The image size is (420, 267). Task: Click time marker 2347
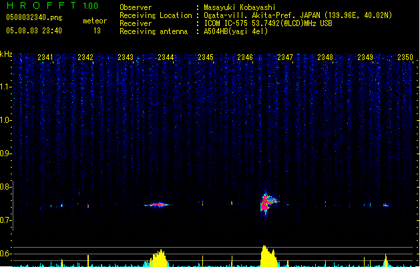tap(285, 57)
